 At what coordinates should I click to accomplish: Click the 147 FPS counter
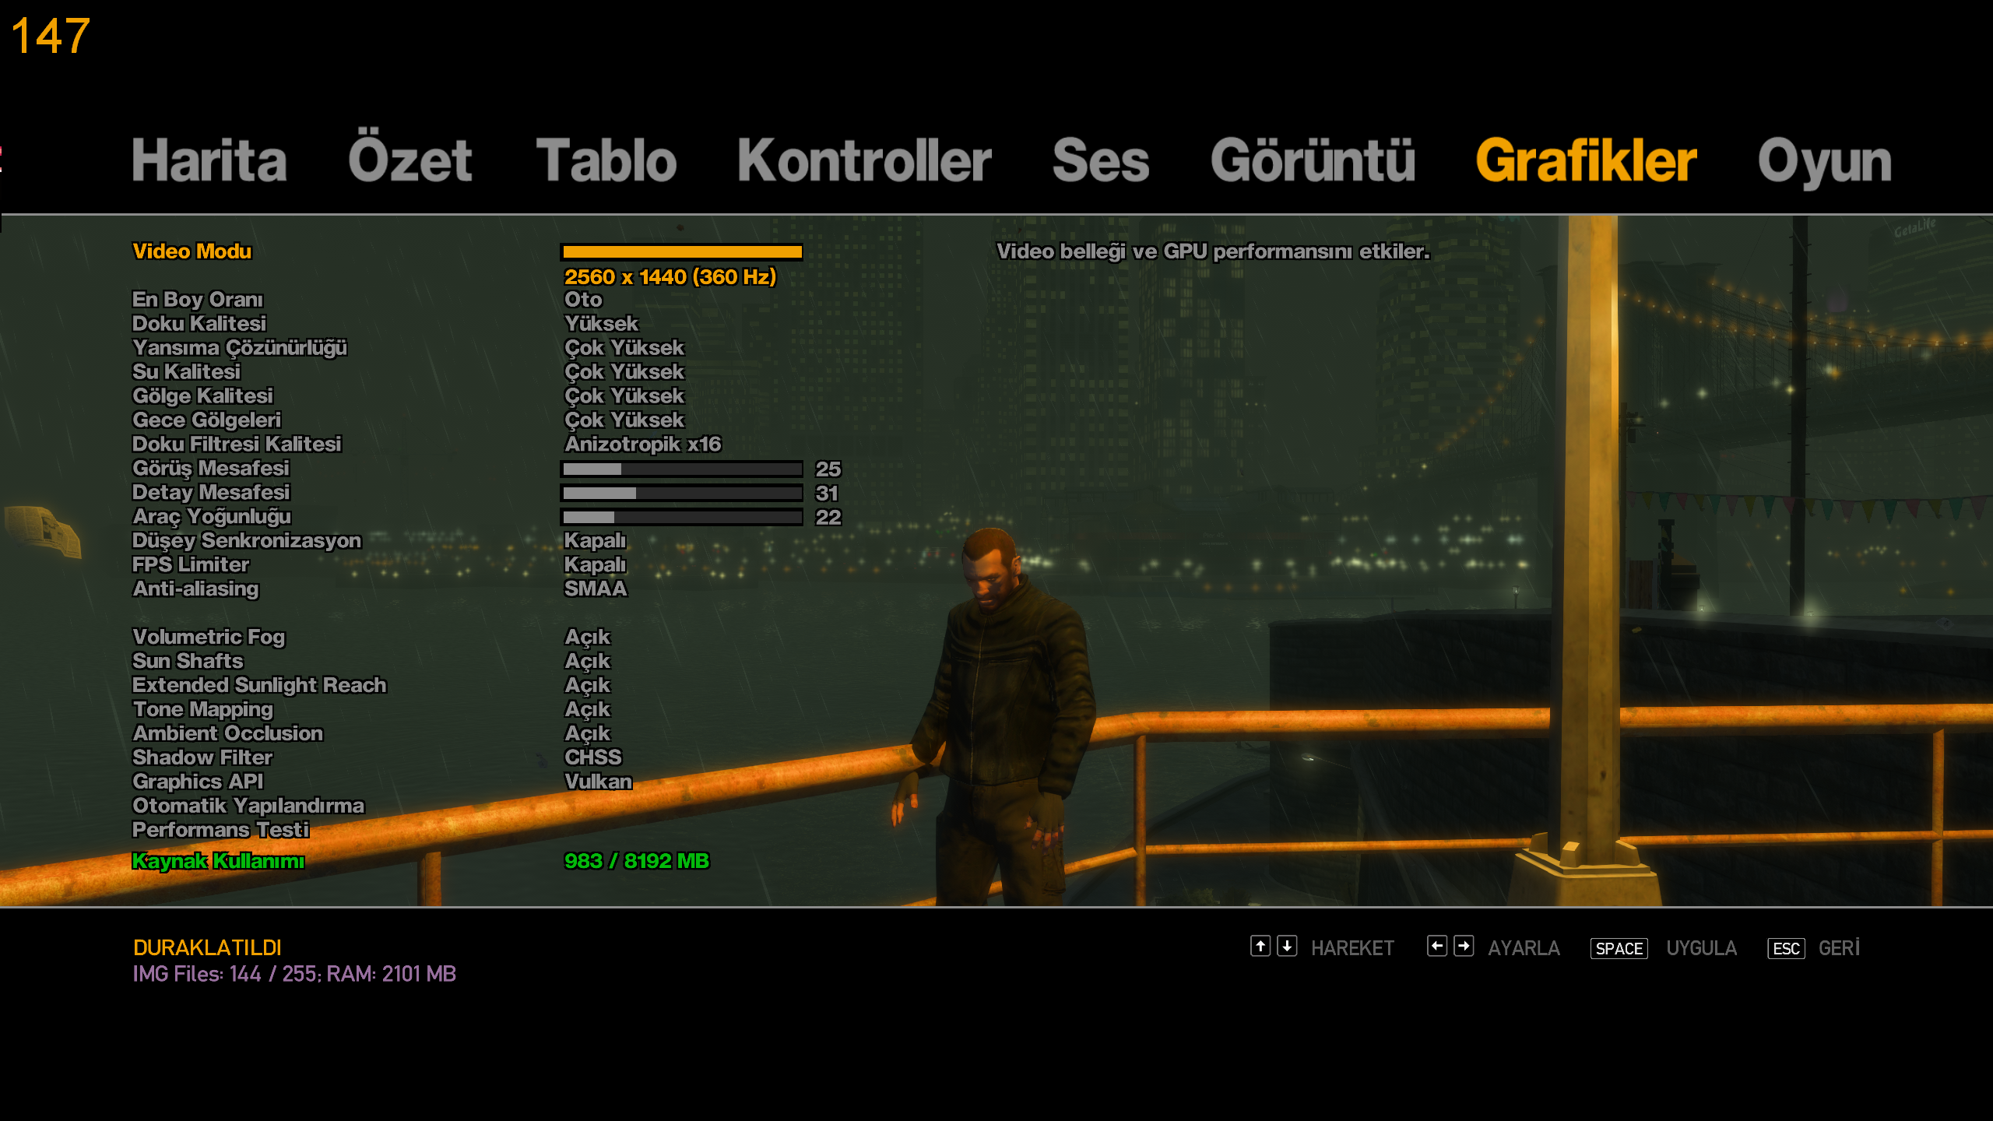pos(51,36)
